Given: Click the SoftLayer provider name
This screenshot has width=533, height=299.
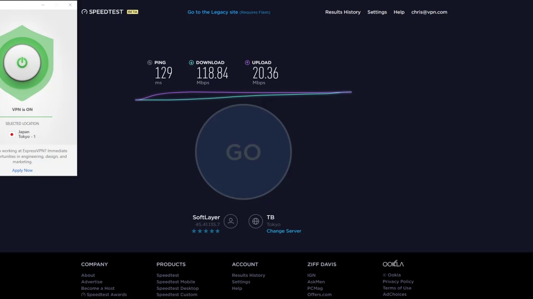Looking at the screenshot, I should pos(206,217).
